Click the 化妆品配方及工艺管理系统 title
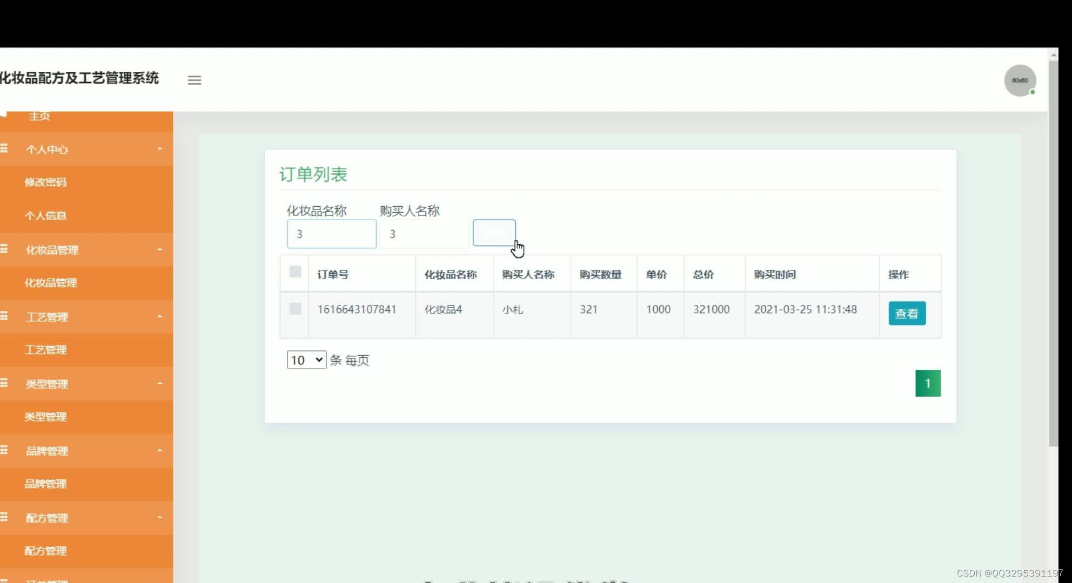Viewport: 1072px width, 583px height. tap(79, 78)
